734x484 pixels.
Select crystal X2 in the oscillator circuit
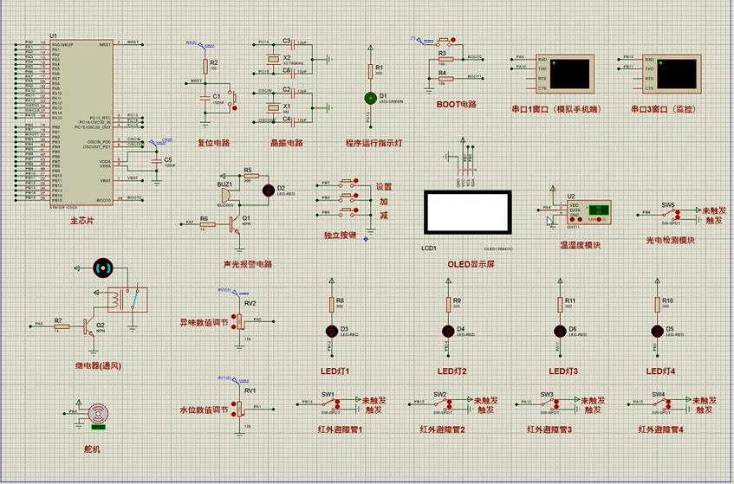click(272, 59)
